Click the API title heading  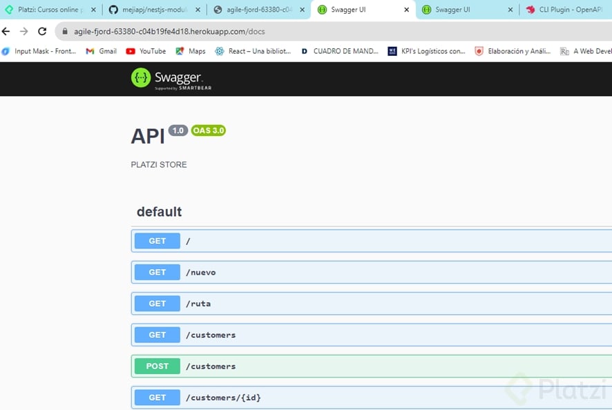click(148, 136)
